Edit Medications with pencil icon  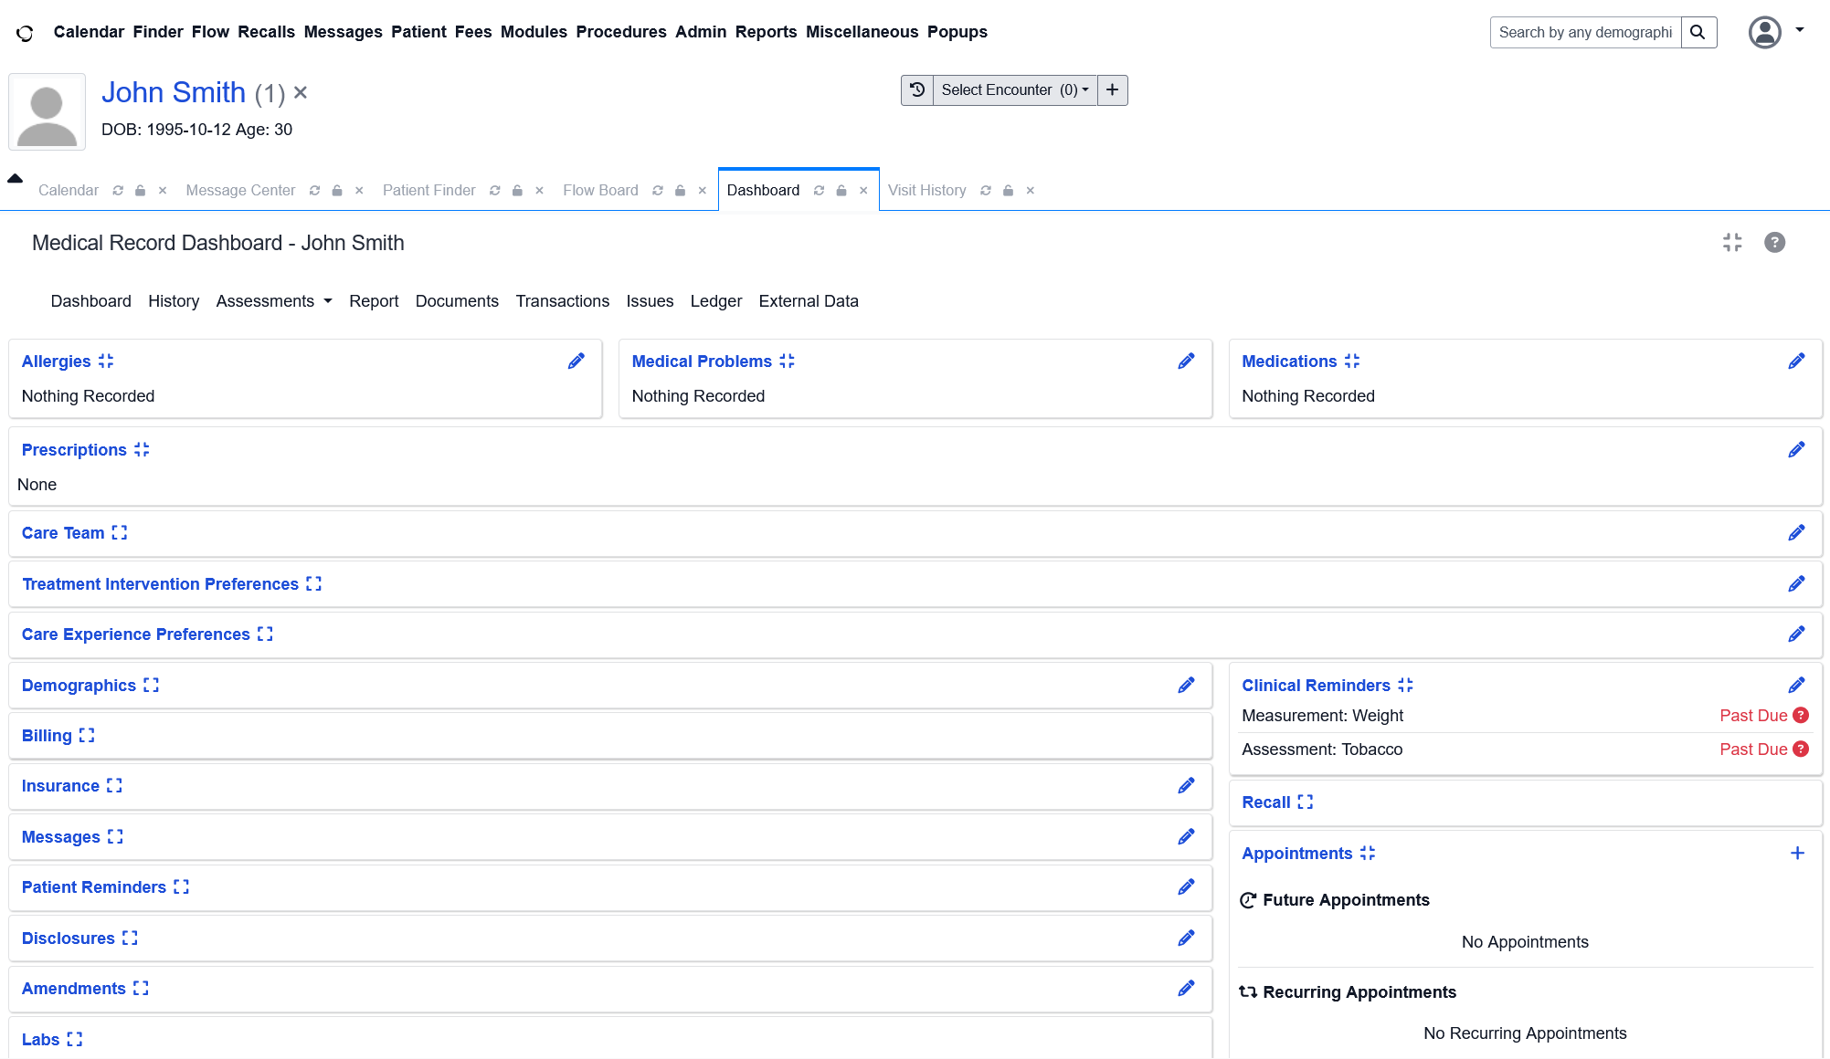(1796, 362)
